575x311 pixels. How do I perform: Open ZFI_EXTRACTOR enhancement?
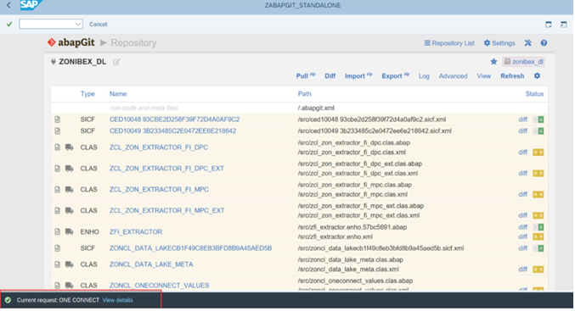click(x=136, y=232)
